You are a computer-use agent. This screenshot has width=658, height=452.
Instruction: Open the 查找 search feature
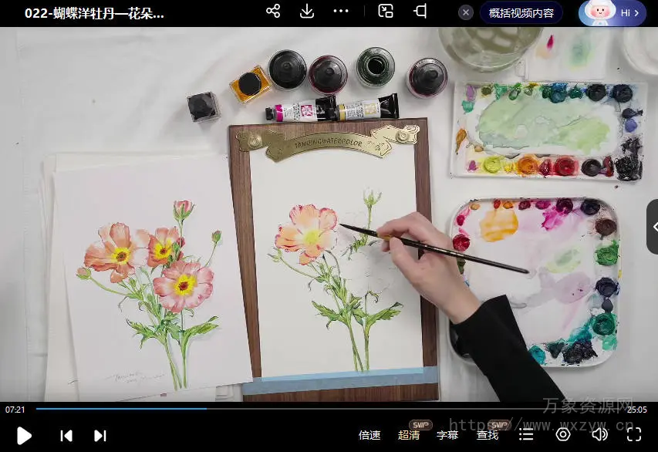[x=488, y=435]
